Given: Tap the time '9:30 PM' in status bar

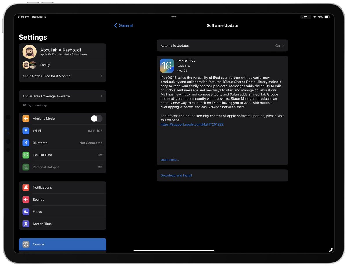Looking at the screenshot, I should click(x=23, y=17).
